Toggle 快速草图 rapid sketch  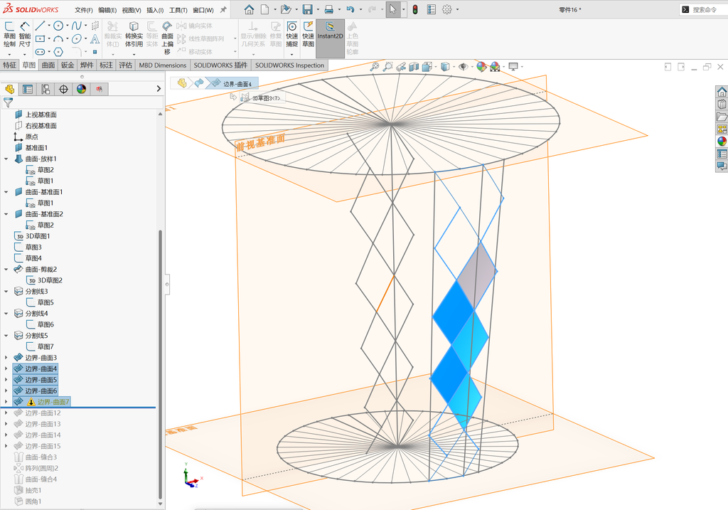(309, 34)
